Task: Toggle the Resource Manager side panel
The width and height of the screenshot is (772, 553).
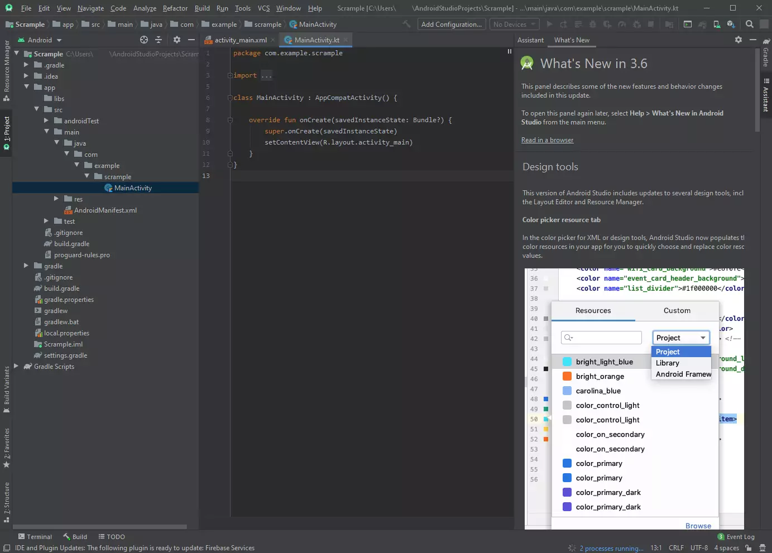Action: pos(6,70)
